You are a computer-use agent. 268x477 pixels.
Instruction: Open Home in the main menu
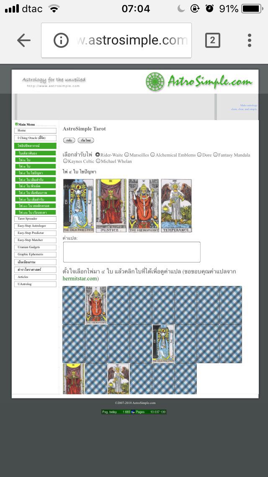pyautogui.click(x=35, y=131)
